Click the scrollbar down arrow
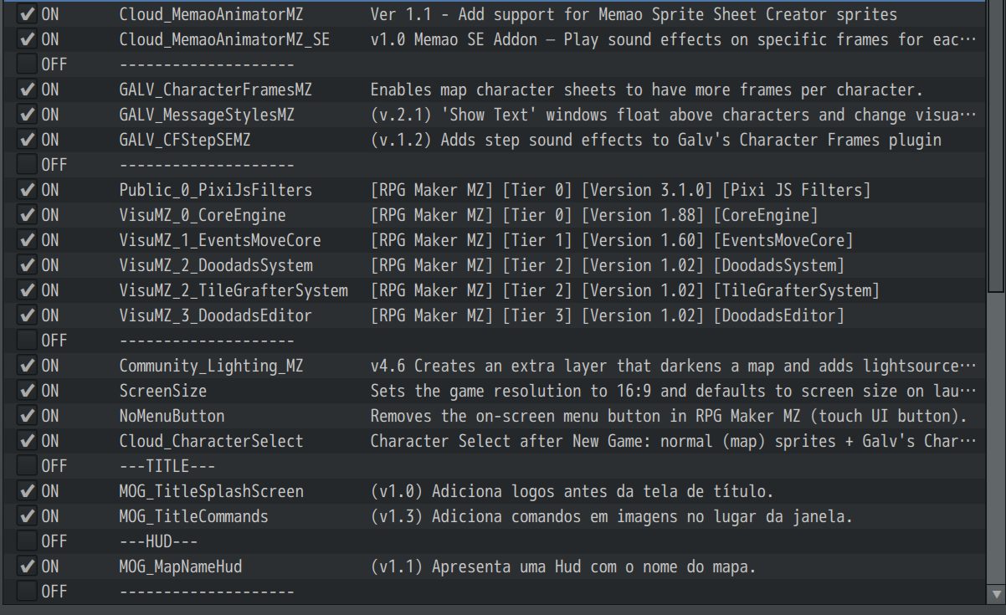The height and width of the screenshot is (615, 1006). [996, 594]
